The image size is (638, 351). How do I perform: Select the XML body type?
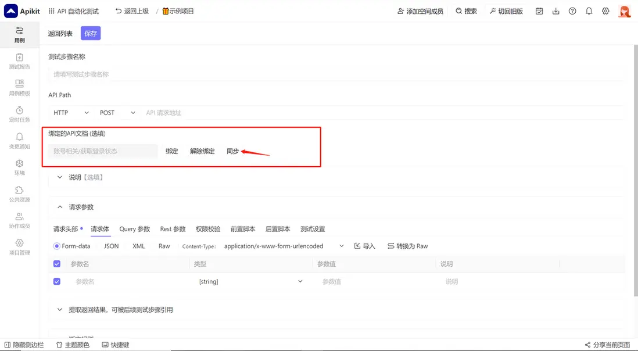click(139, 246)
